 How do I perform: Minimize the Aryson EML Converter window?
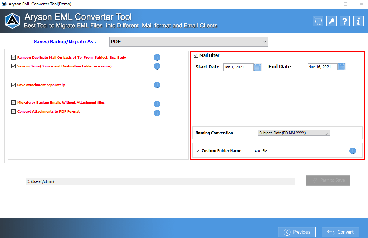pyautogui.click(x=330, y=4)
